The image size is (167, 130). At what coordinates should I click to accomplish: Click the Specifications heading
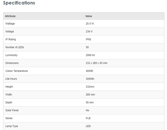19,3
